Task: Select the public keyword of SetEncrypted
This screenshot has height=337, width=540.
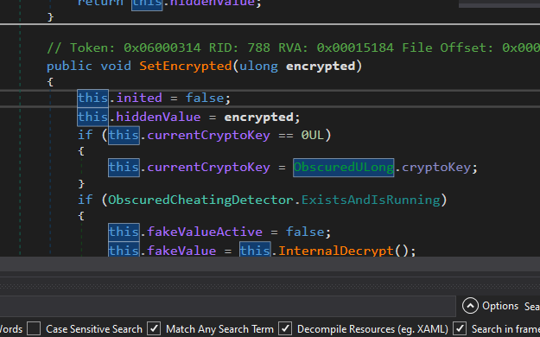Action: [70, 66]
